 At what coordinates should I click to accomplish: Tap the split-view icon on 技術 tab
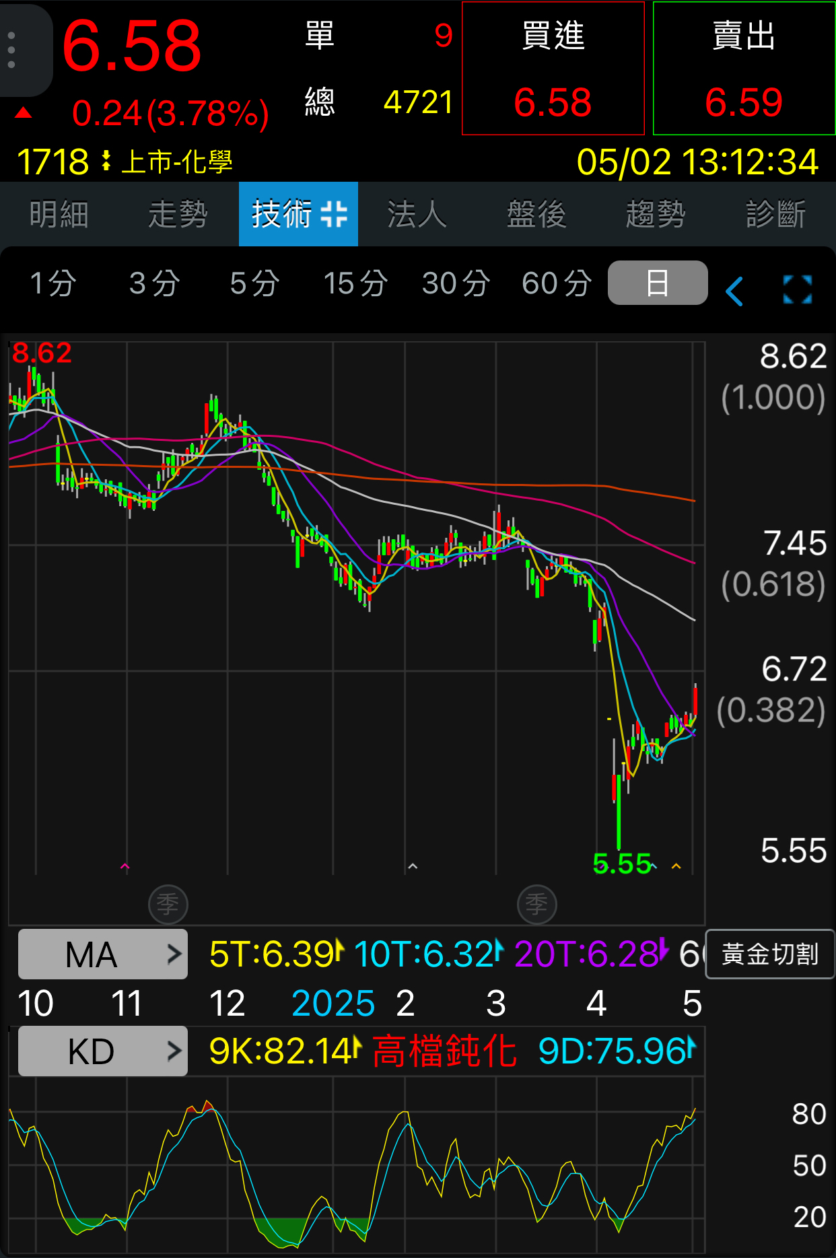click(x=334, y=215)
